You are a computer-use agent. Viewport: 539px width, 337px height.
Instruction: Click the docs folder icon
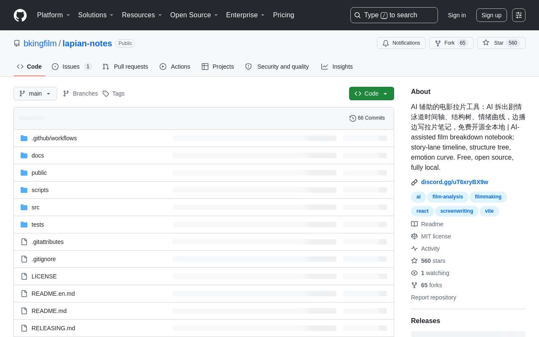point(24,155)
